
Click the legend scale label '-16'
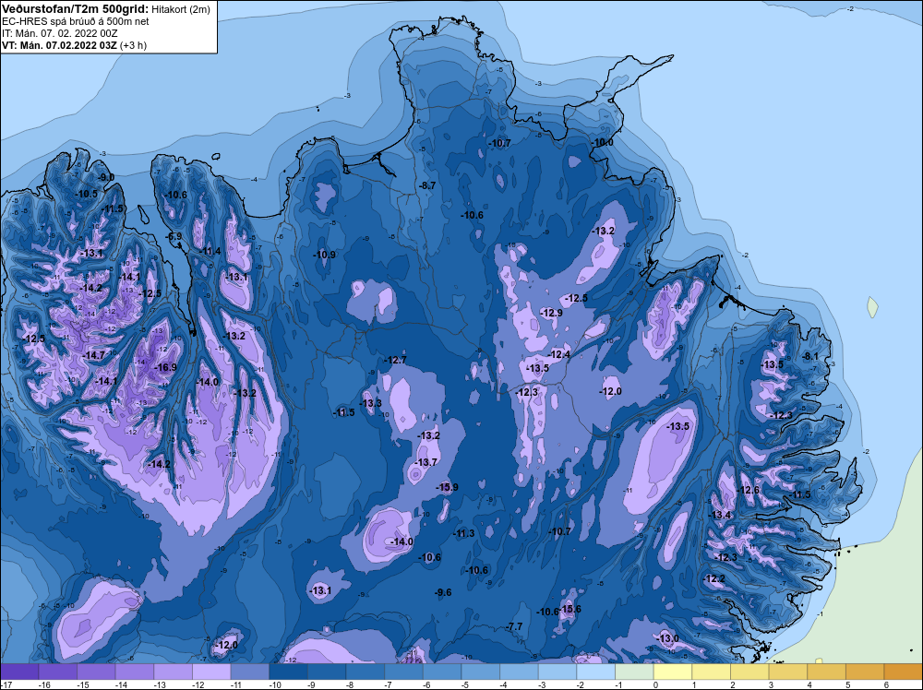[x=43, y=684]
